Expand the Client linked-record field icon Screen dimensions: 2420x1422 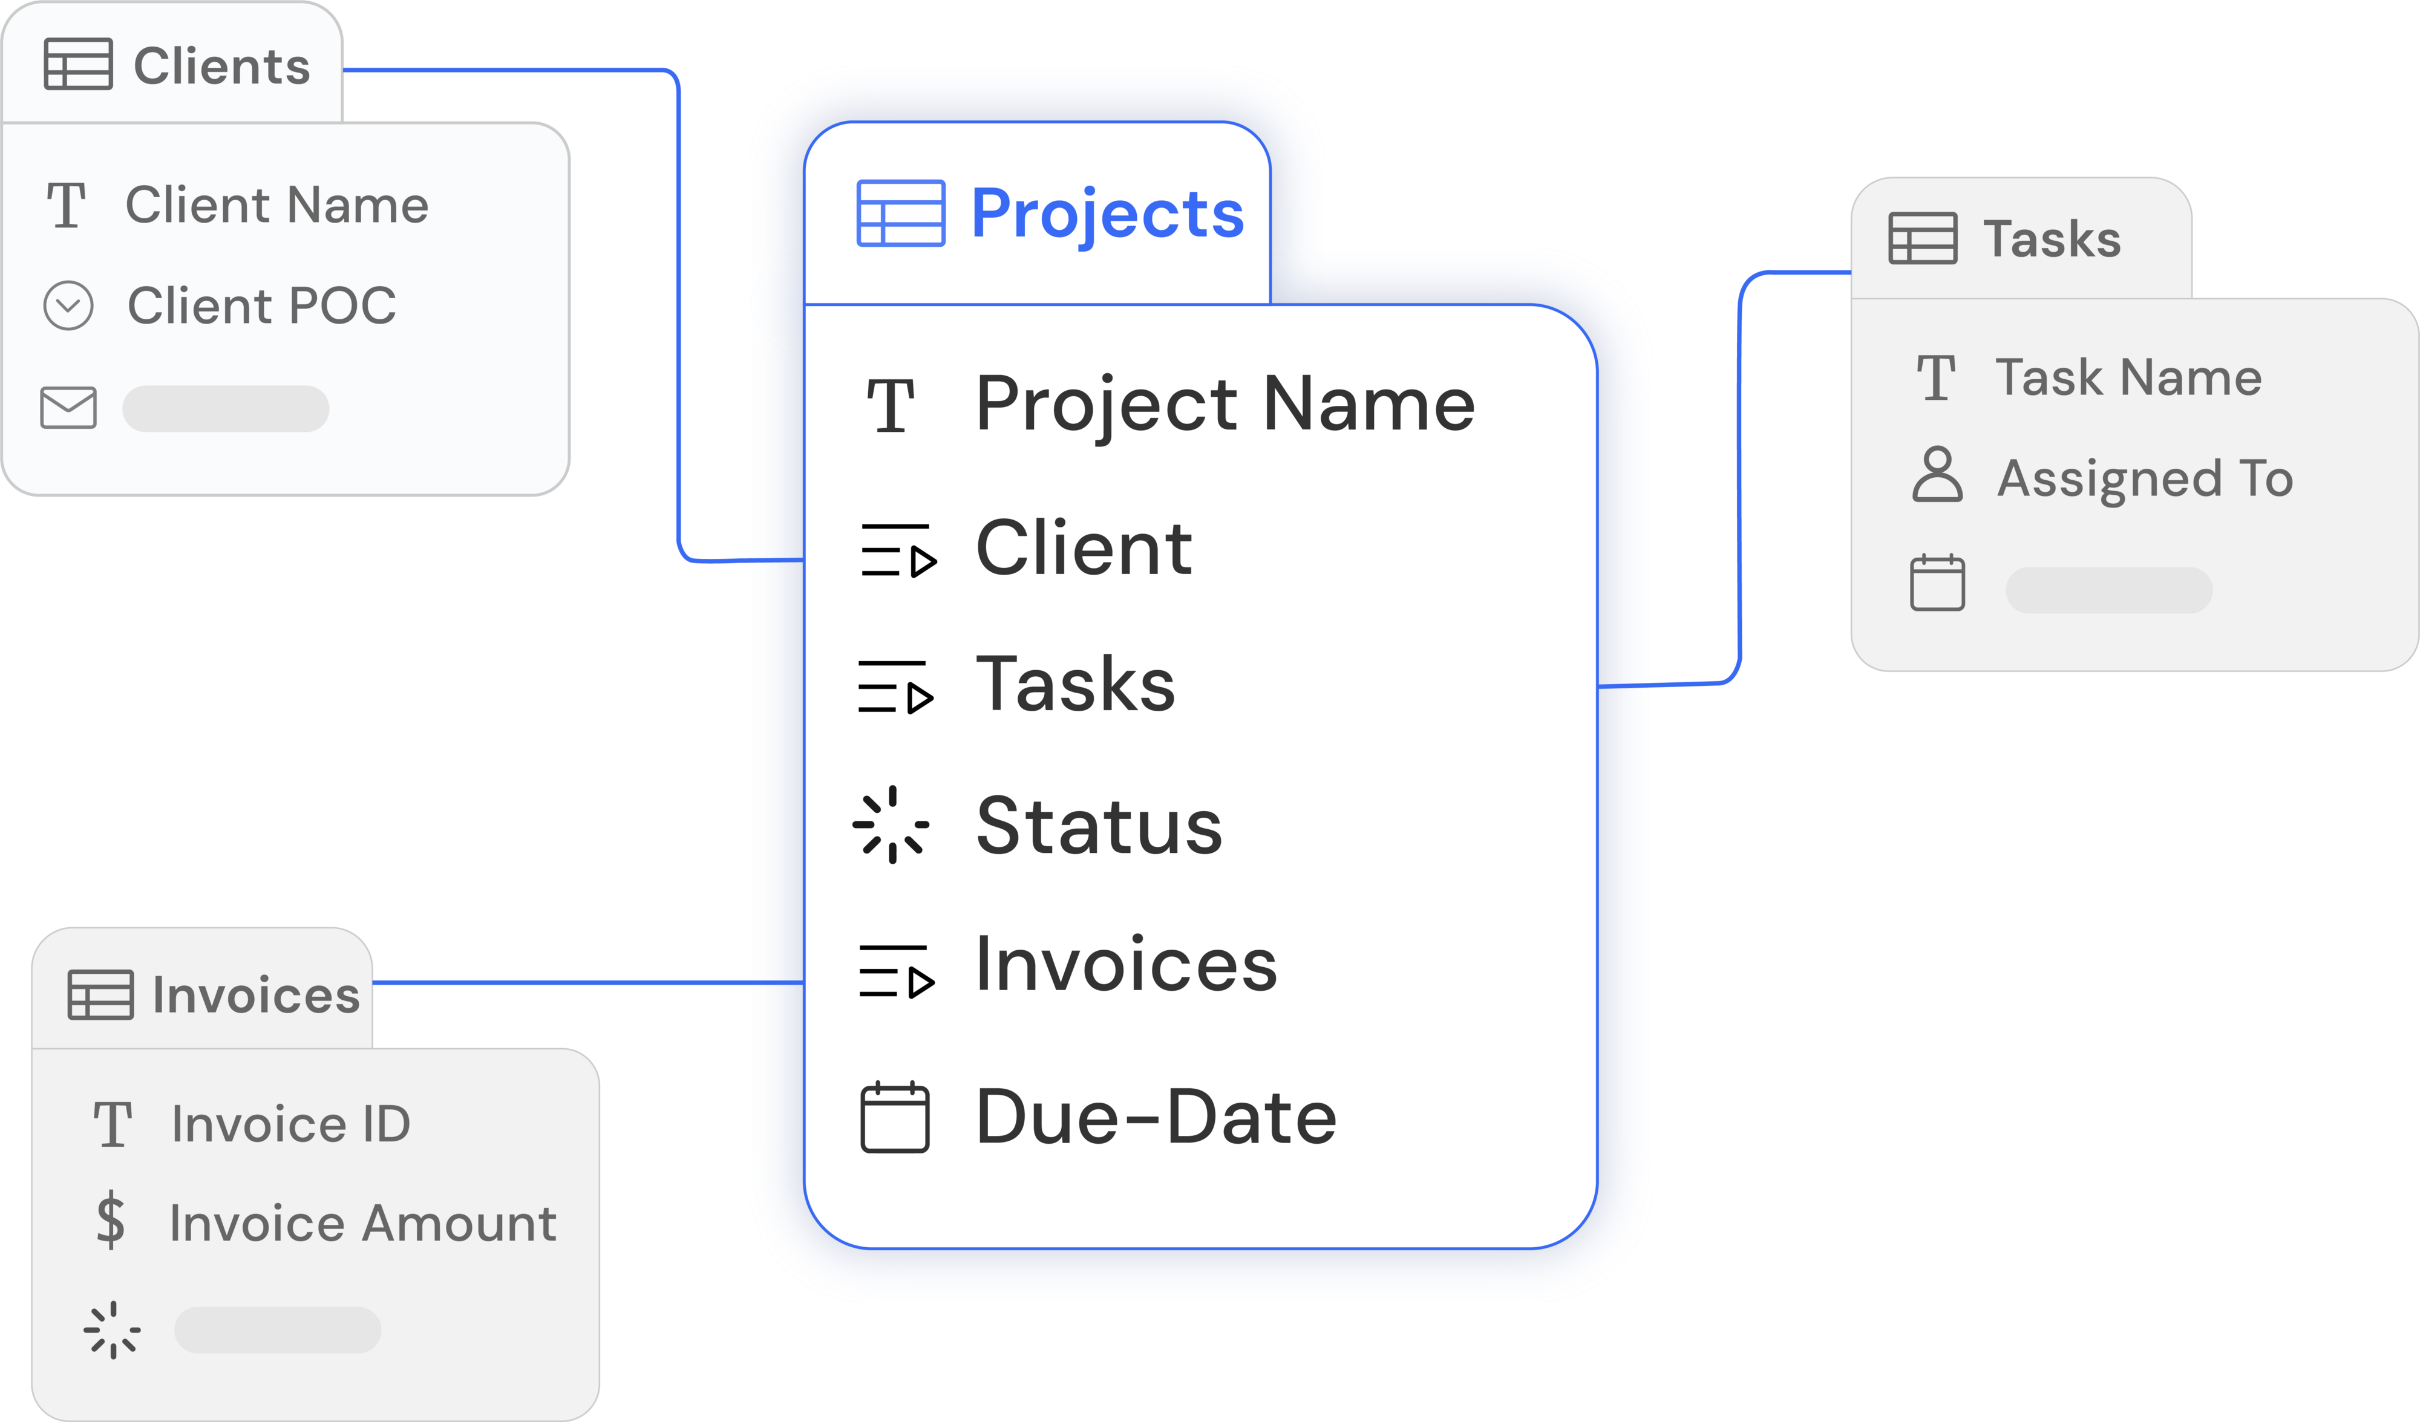(x=898, y=550)
